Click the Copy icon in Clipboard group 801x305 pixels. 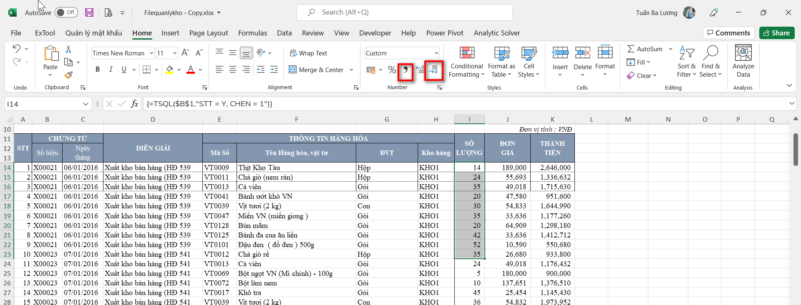pyautogui.click(x=68, y=62)
